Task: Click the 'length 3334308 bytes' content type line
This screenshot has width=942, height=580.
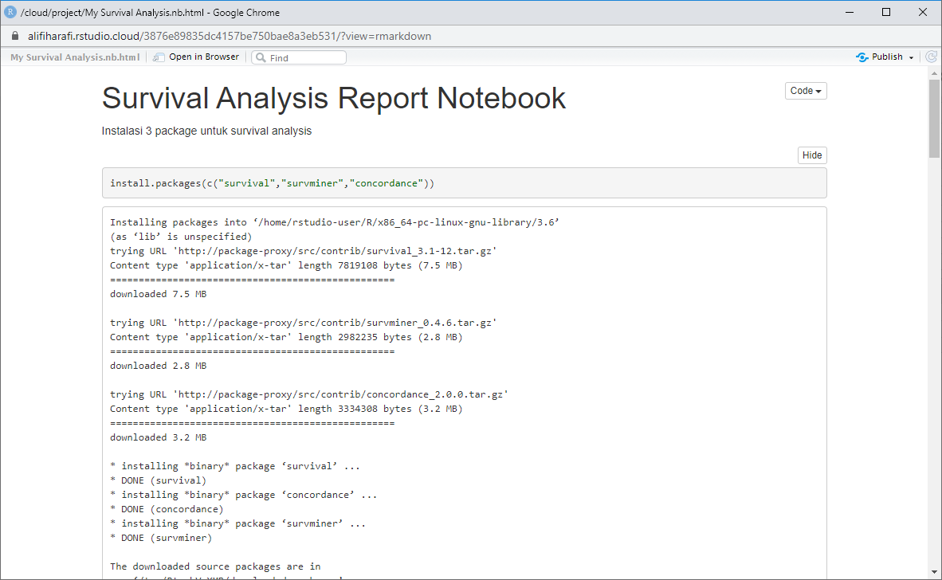Action: pyautogui.click(x=286, y=409)
